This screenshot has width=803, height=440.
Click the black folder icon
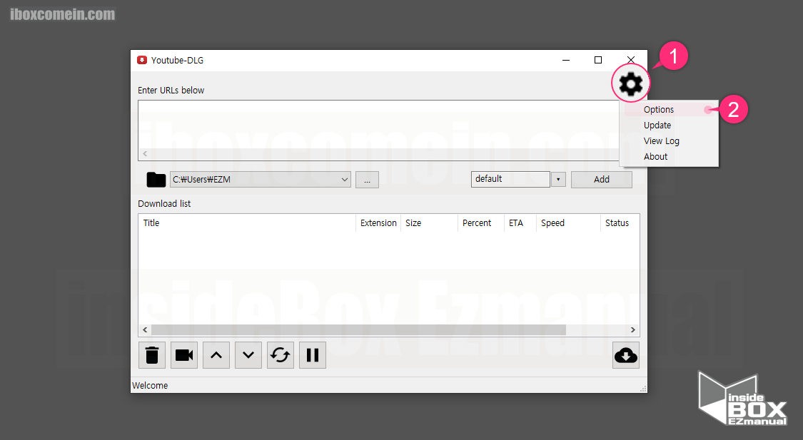pyautogui.click(x=156, y=180)
